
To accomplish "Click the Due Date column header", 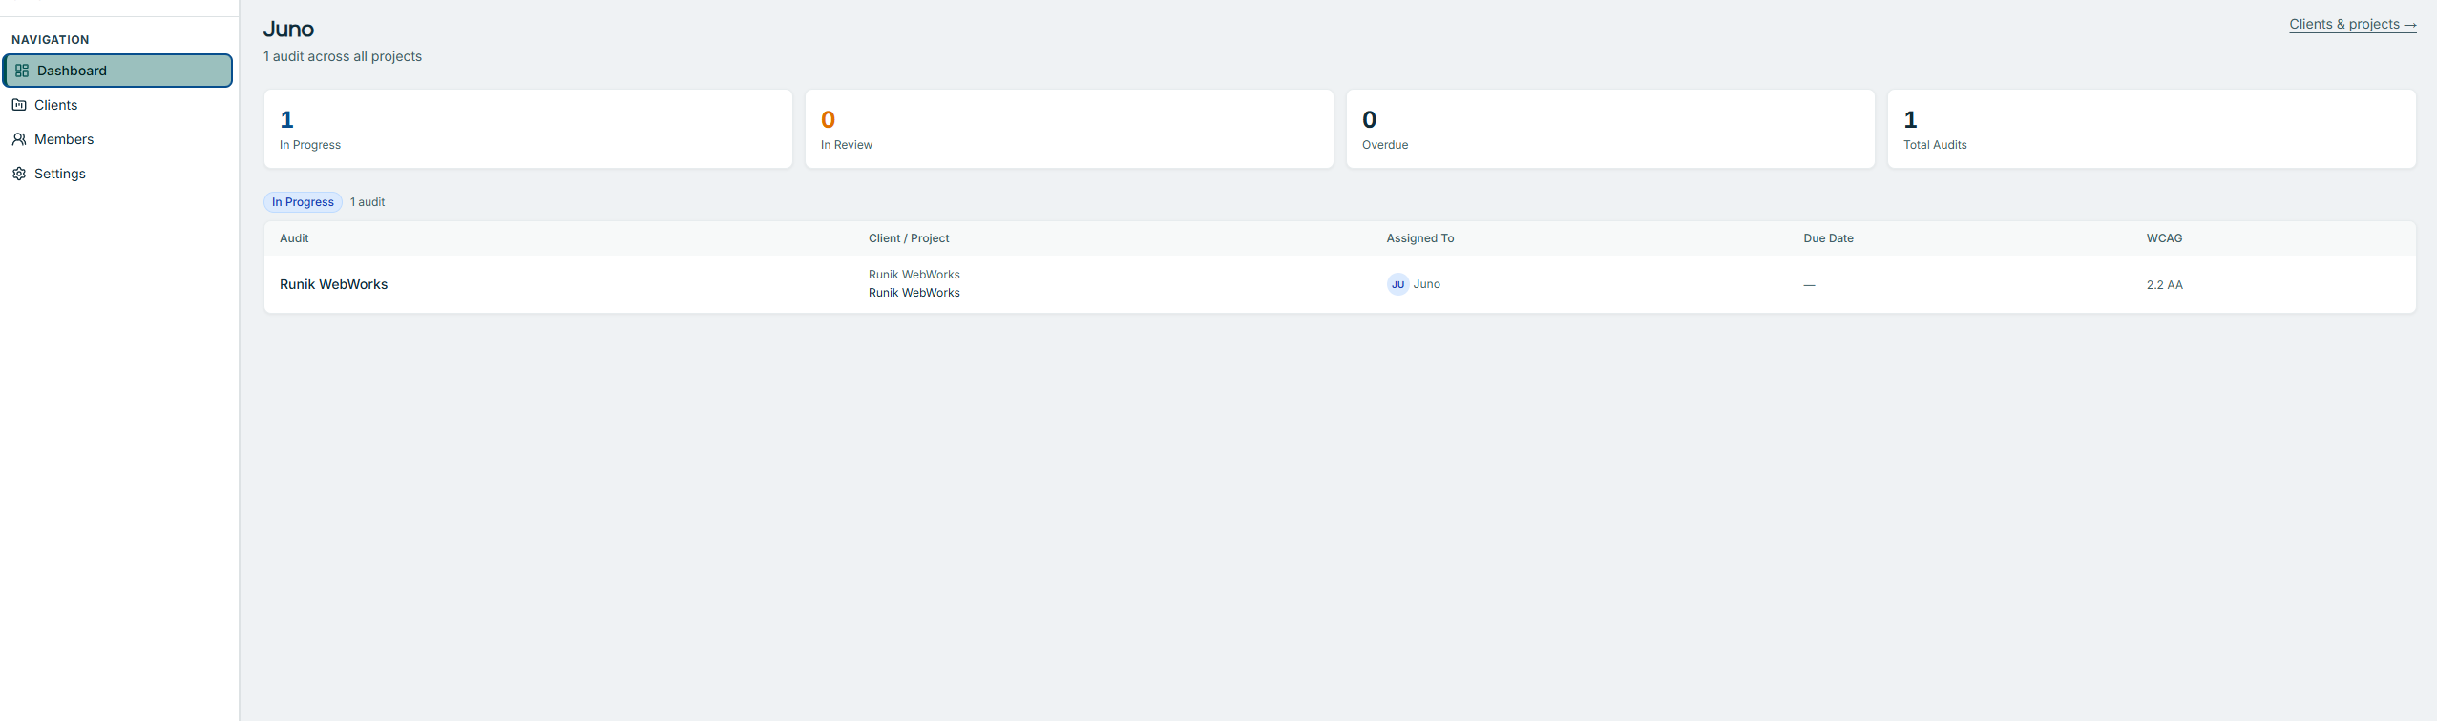I will tap(1828, 238).
